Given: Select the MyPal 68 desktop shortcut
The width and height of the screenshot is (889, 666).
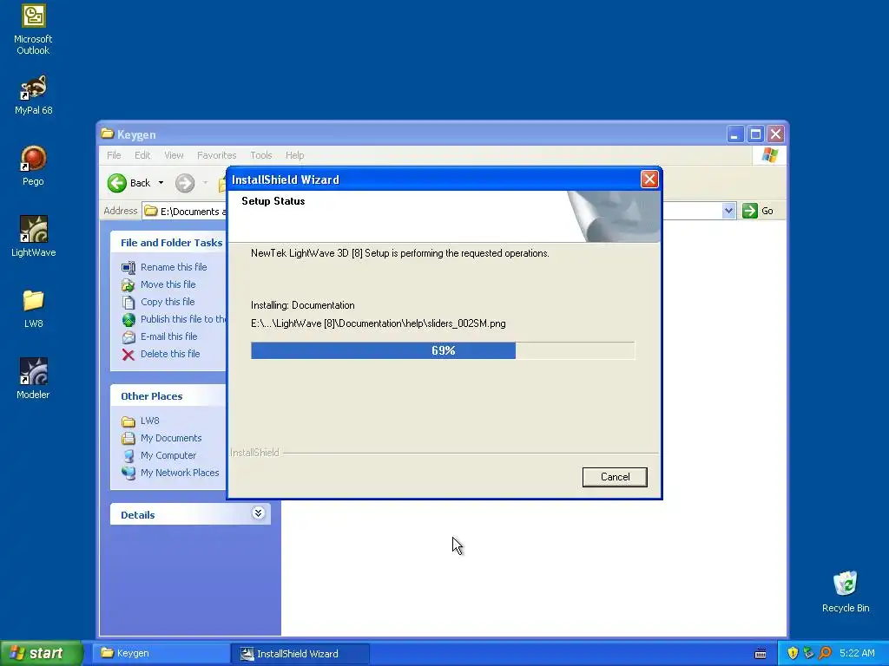Looking at the screenshot, I should click(34, 95).
